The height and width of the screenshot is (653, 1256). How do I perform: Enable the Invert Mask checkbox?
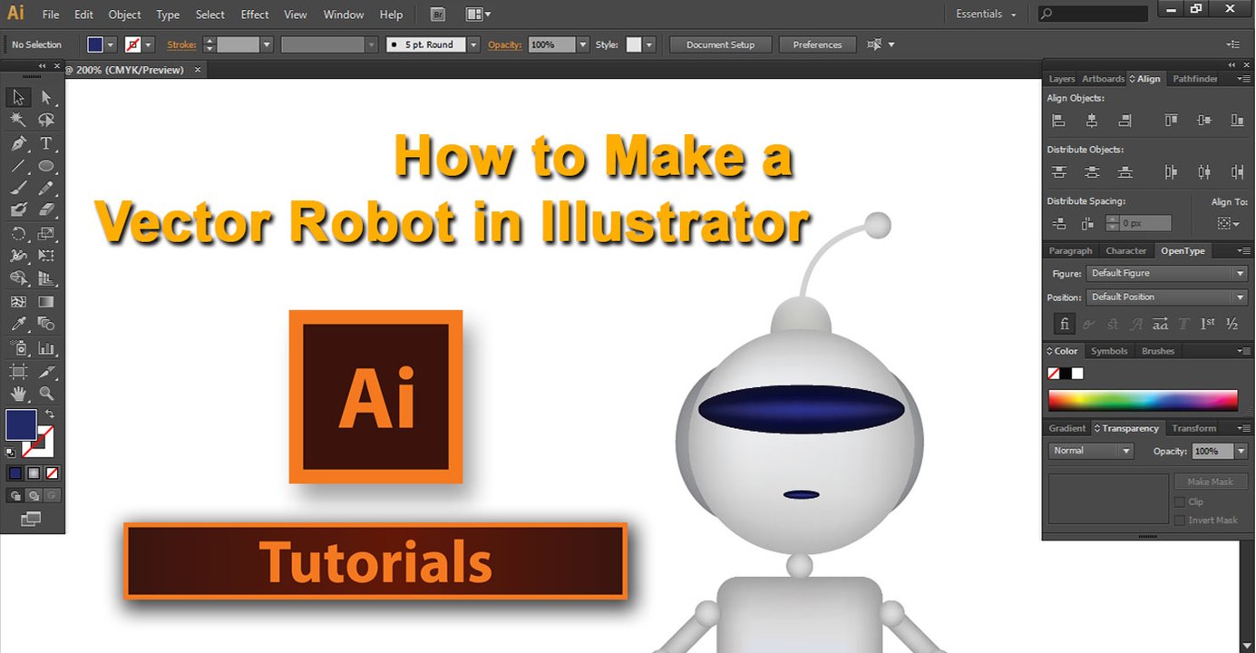(x=1180, y=520)
